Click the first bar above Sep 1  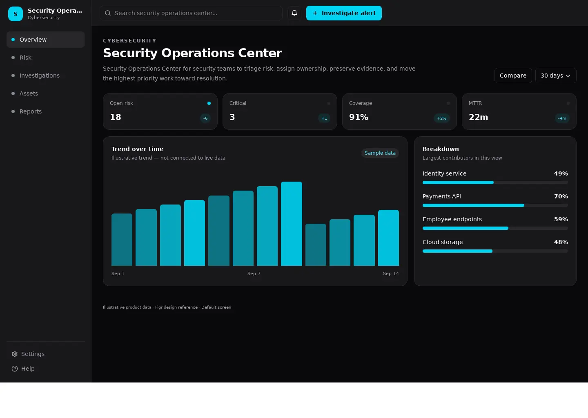[122, 240]
